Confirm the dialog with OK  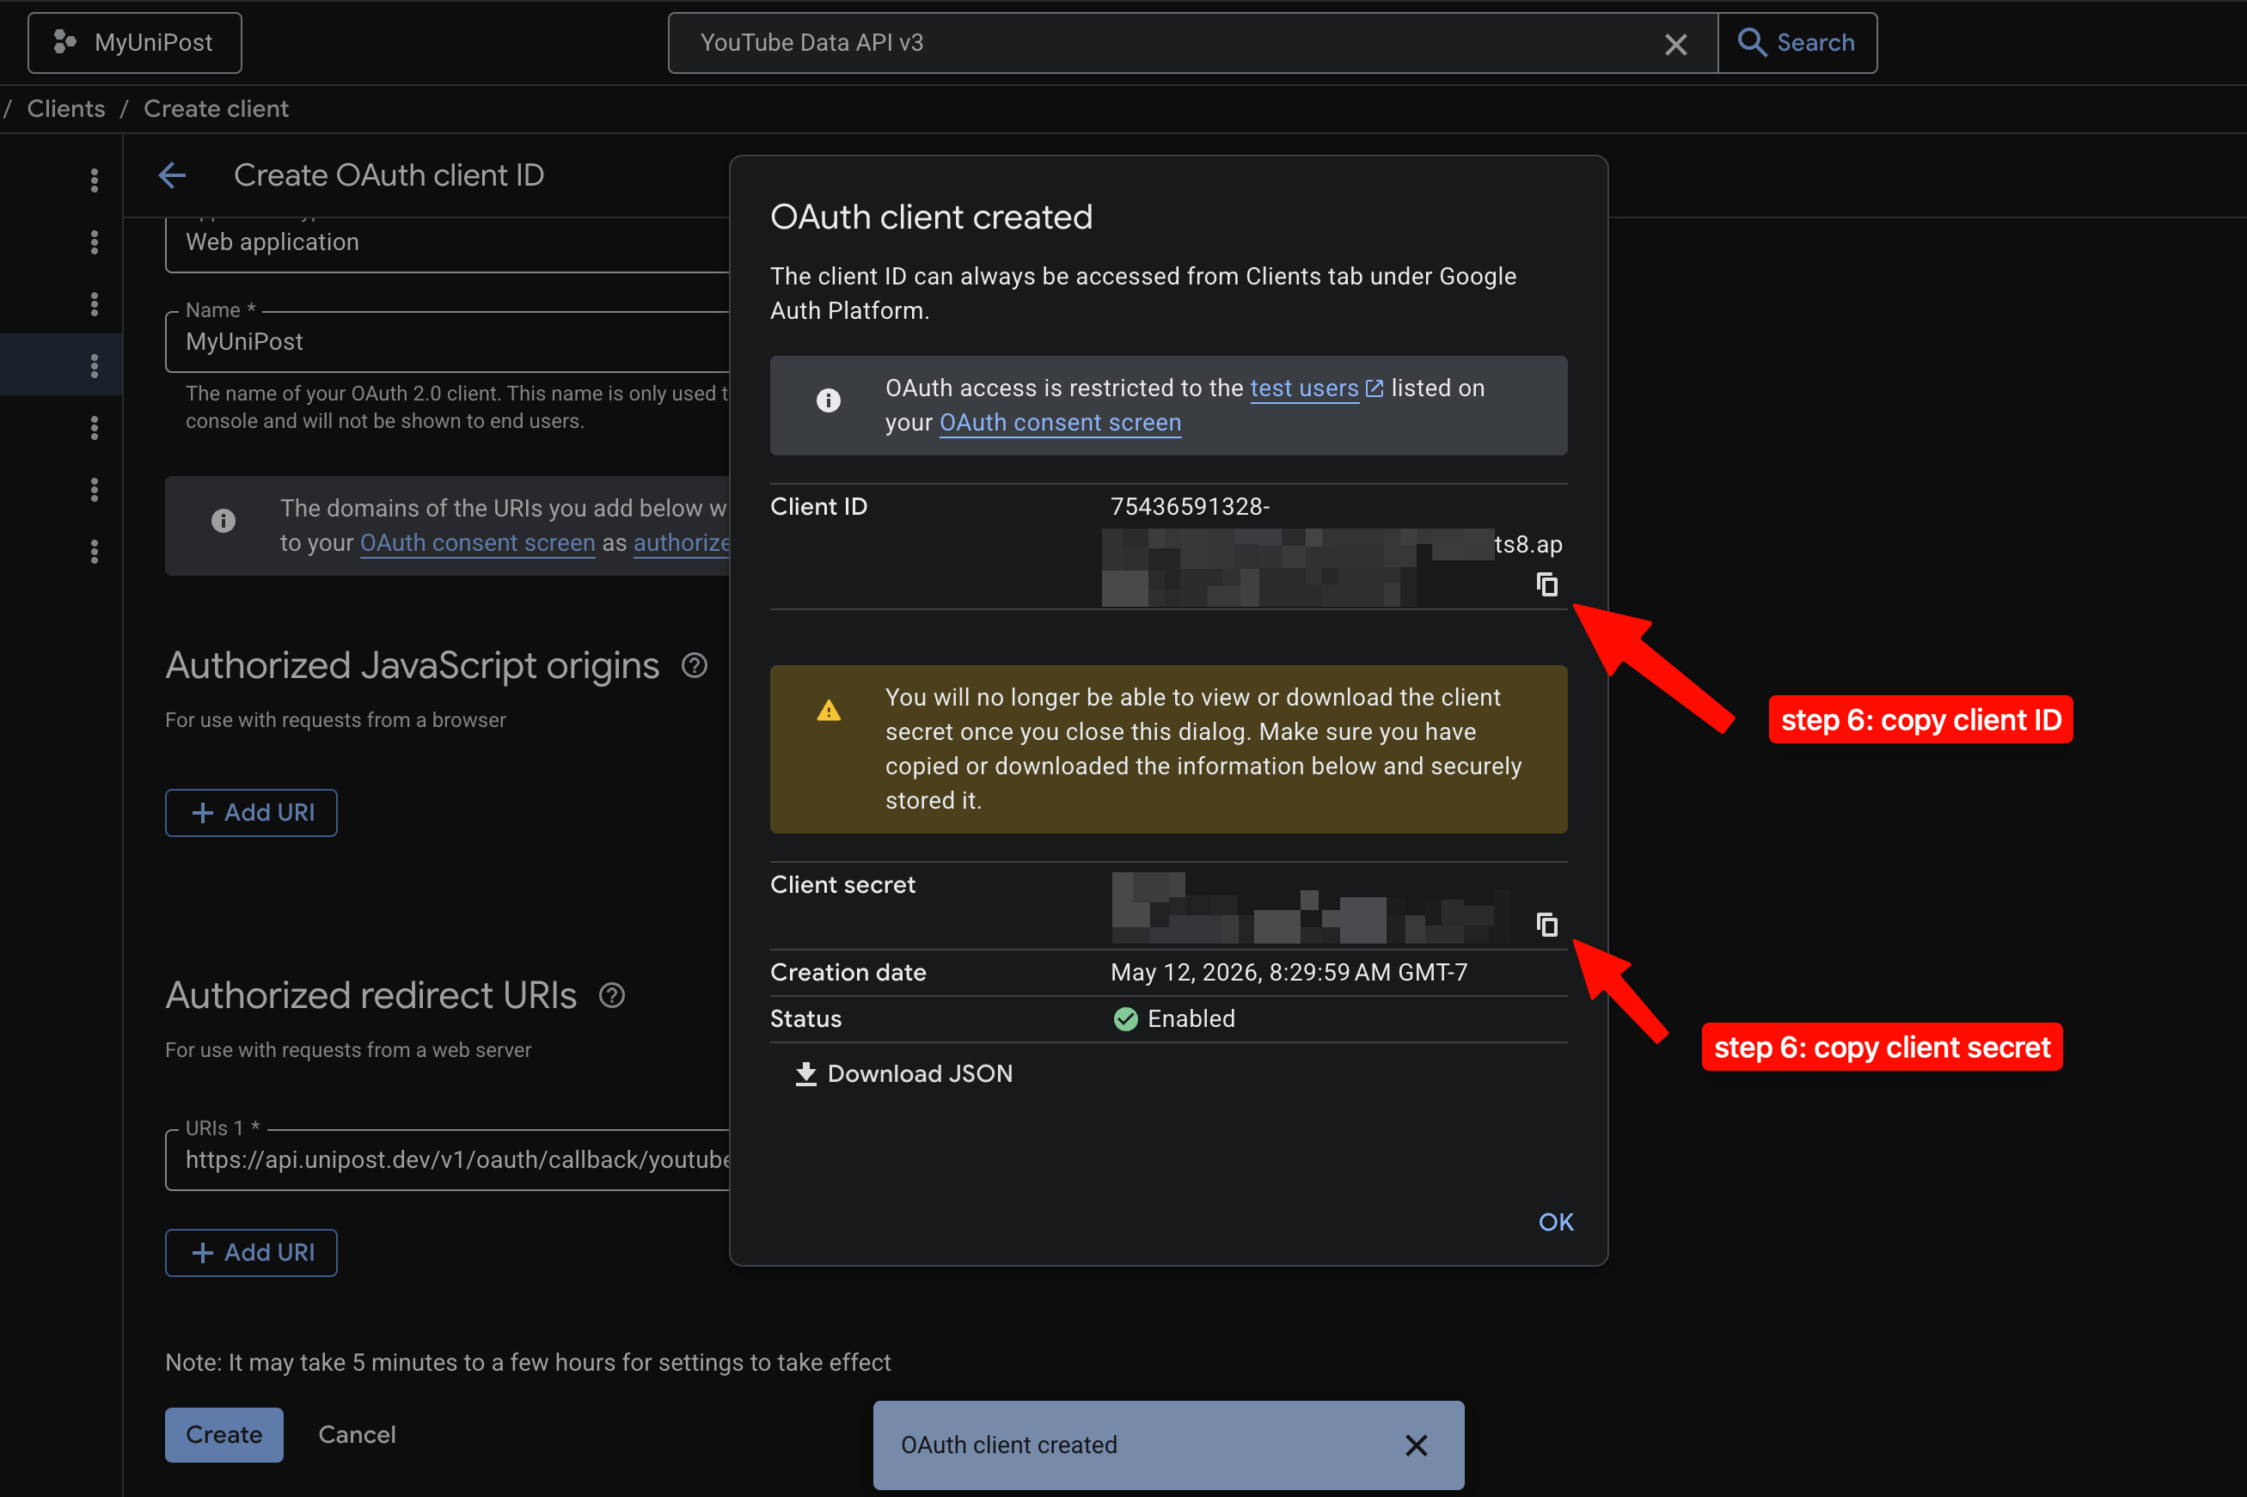point(1556,1221)
